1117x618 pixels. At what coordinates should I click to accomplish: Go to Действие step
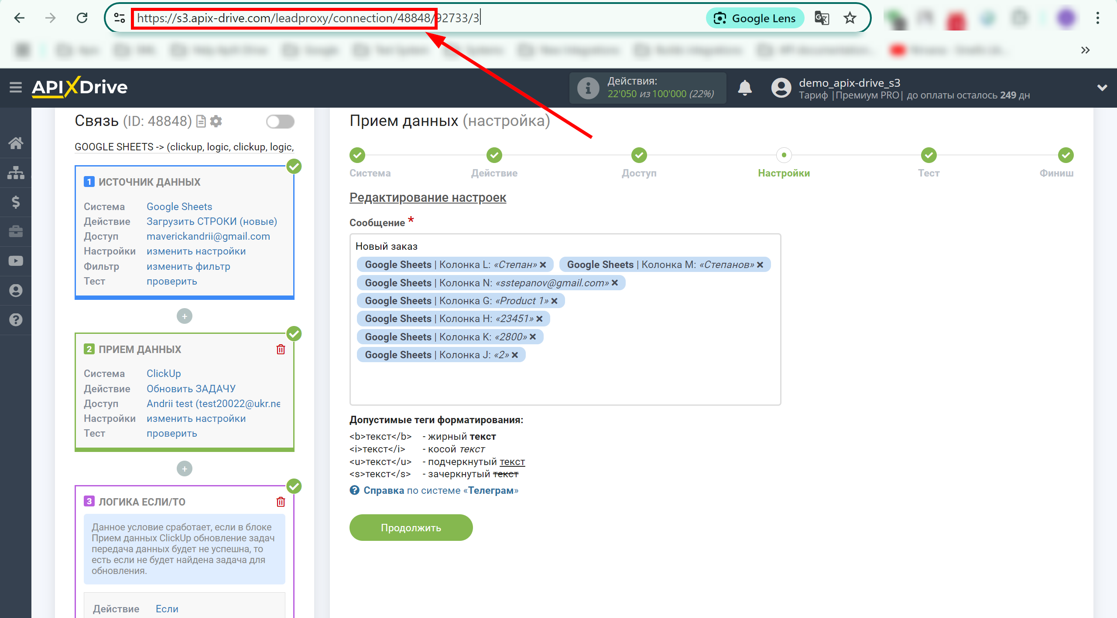point(494,155)
